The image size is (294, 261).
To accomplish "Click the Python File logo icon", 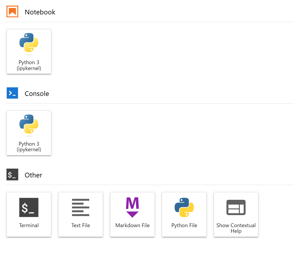I will tap(184, 207).
